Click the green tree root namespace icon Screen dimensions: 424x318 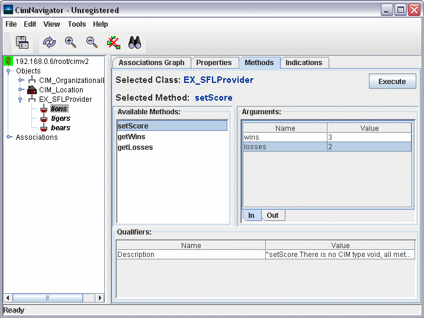coord(8,61)
